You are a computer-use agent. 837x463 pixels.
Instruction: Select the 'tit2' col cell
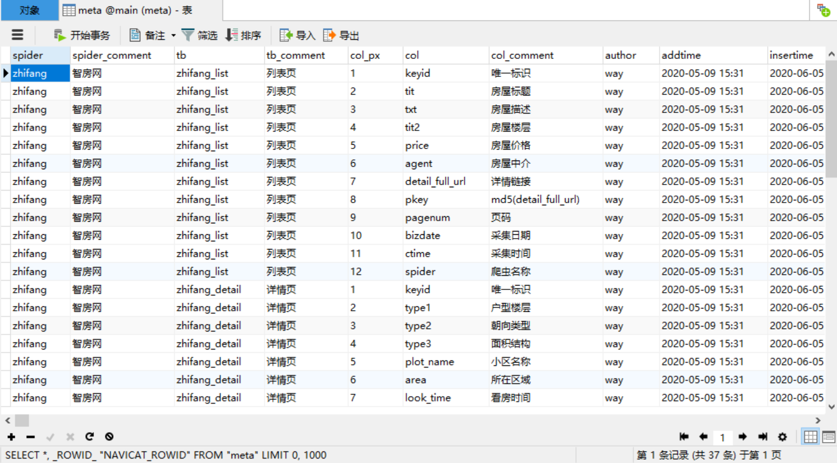pyautogui.click(x=446, y=127)
